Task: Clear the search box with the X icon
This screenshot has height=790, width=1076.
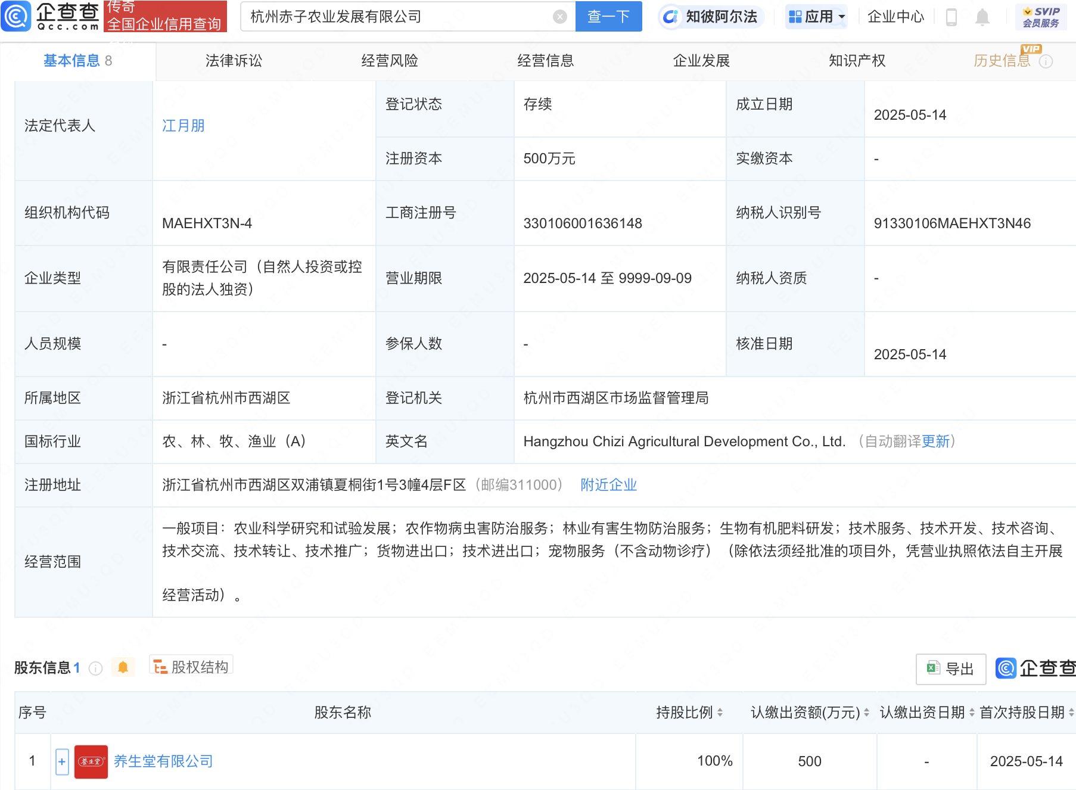Action: [x=559, y=17]
